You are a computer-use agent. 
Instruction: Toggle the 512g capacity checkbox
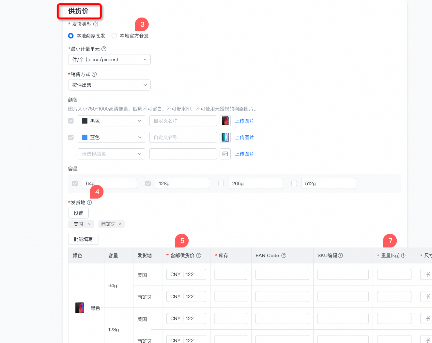(294, 184)
